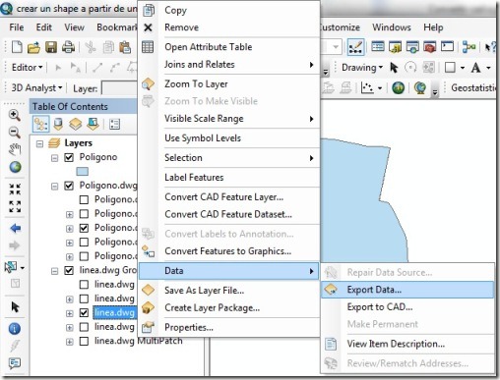Screen dimensions: 500x380
Task: Open an existing map file
Action: click(x=33, y=47)
